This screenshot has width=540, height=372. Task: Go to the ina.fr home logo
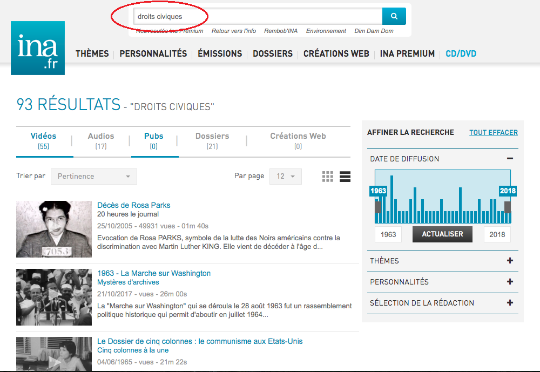[38, 48]
